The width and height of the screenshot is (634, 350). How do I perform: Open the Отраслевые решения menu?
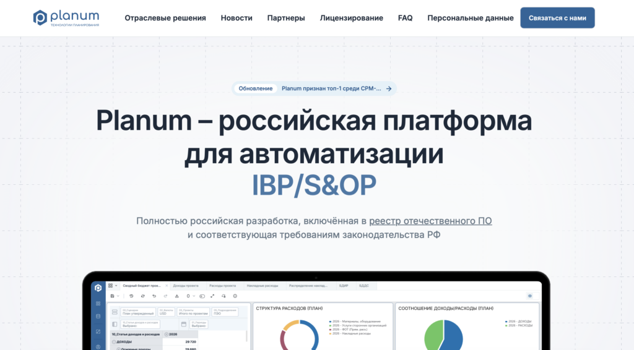pos(165,18)
